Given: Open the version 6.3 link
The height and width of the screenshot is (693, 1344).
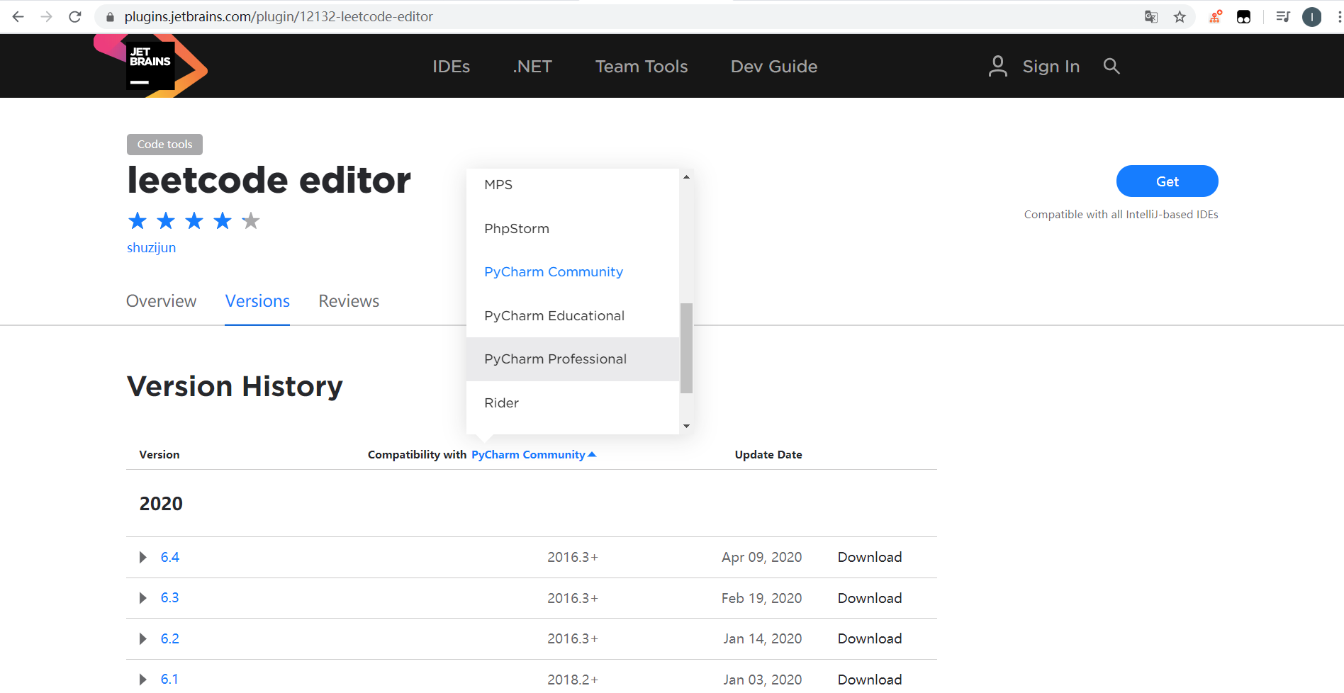Looking at the screenshot, I should click(x=170, y=598).
